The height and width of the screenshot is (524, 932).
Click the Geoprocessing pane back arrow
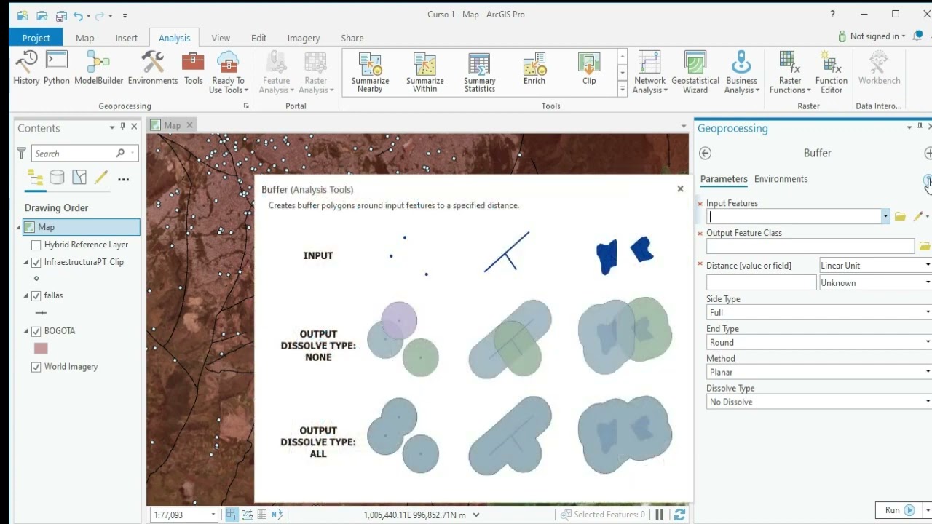pyautogui.click(x=705, y=153)
